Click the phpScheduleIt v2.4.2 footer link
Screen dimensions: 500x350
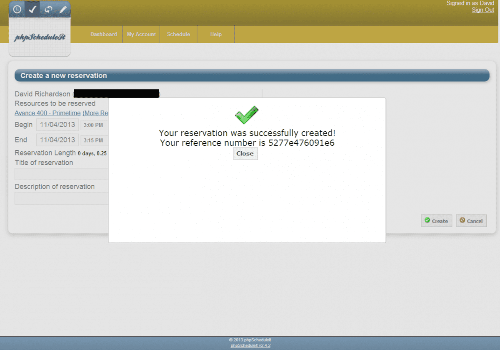point(250,345)
